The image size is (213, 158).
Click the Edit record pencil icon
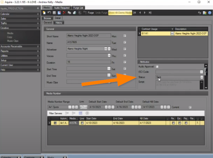[x=59, y=13]
